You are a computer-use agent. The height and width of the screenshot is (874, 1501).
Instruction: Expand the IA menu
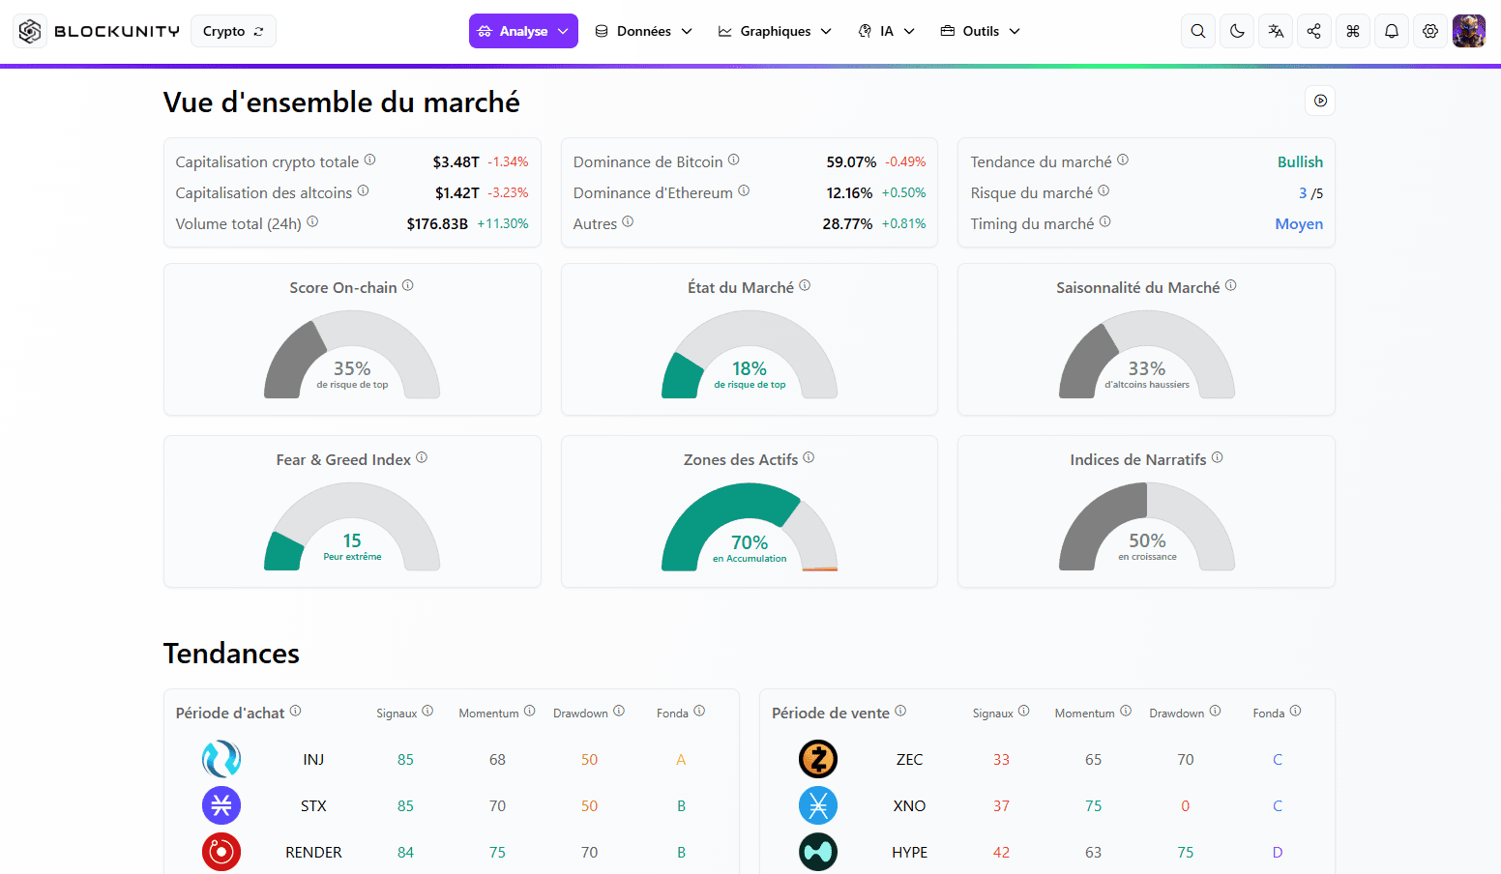coord(887,31)
